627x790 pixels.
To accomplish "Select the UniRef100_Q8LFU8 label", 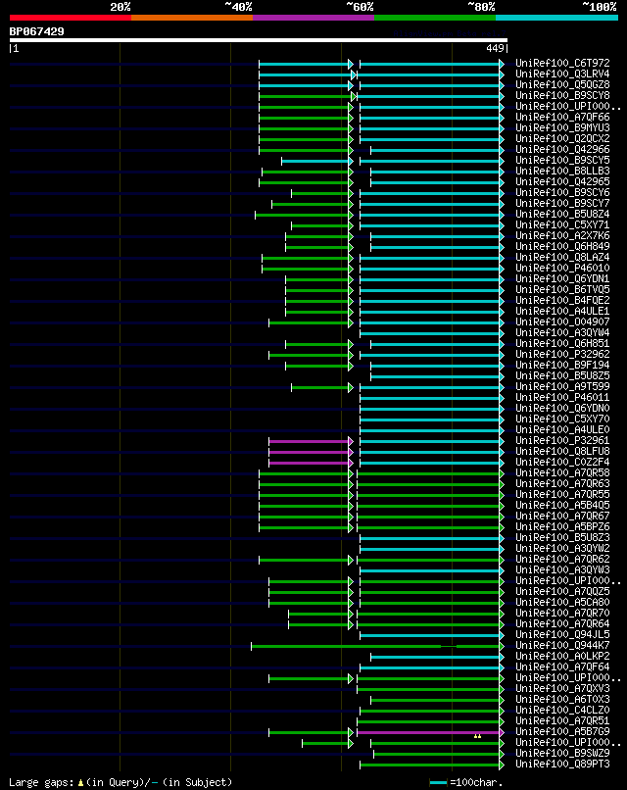I will click(x=562, y=452).
